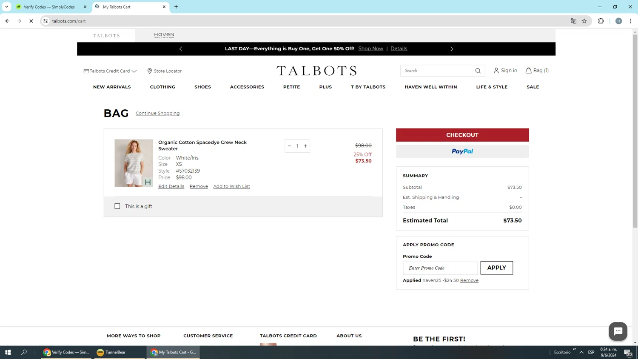The width and height of the screenshot is (638, 359).
Task: Open the Sale menu
Action: 533,87
